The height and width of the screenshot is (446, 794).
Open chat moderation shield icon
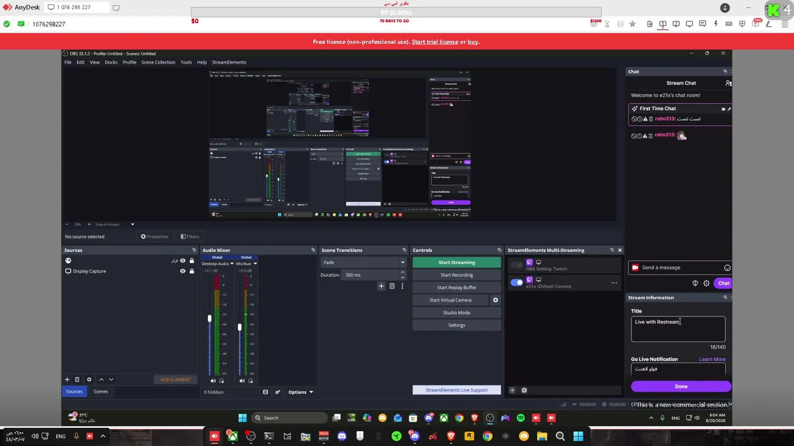click(695, 283)
